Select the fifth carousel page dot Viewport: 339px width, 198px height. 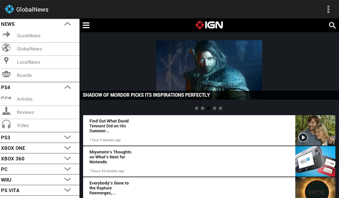coord(220,108)
